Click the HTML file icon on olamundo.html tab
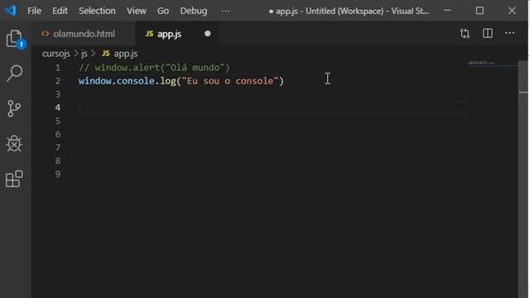The image size is (530, 298). pos(45,34)
